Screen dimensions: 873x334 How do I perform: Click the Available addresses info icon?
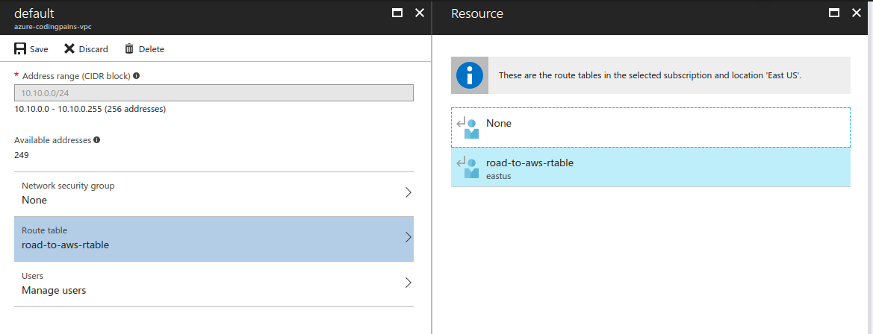(x=97, y=140)
